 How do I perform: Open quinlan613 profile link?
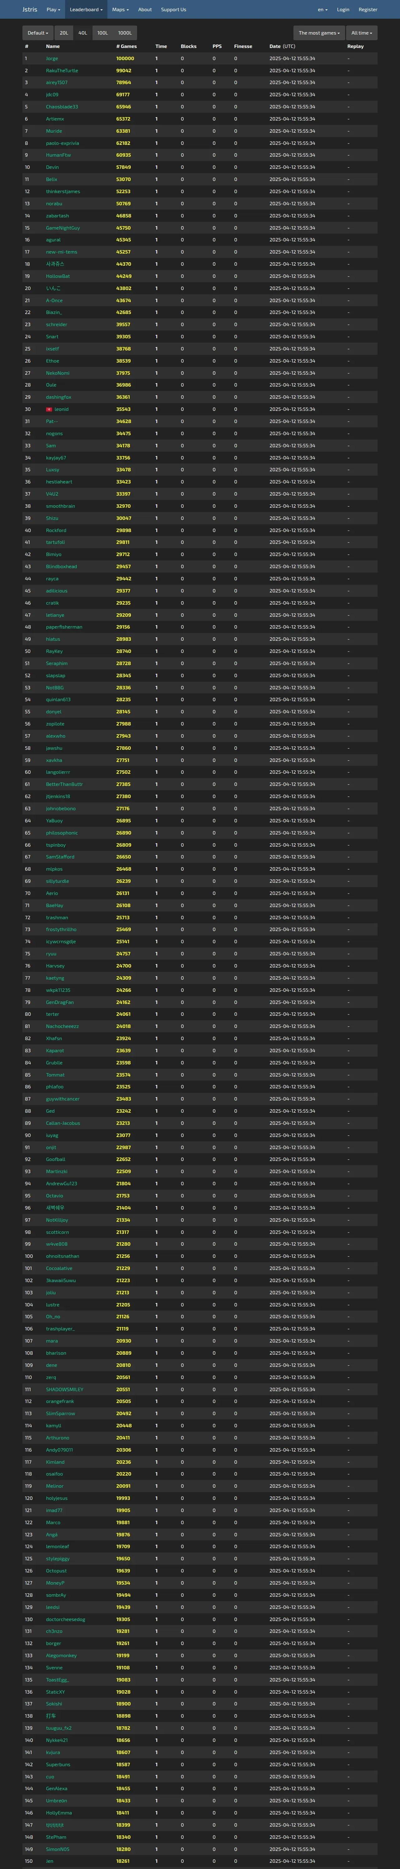tap(58, 699)
